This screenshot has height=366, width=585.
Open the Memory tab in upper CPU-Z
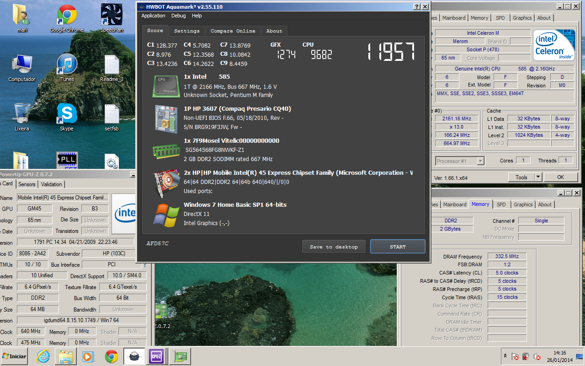[479, 18]
